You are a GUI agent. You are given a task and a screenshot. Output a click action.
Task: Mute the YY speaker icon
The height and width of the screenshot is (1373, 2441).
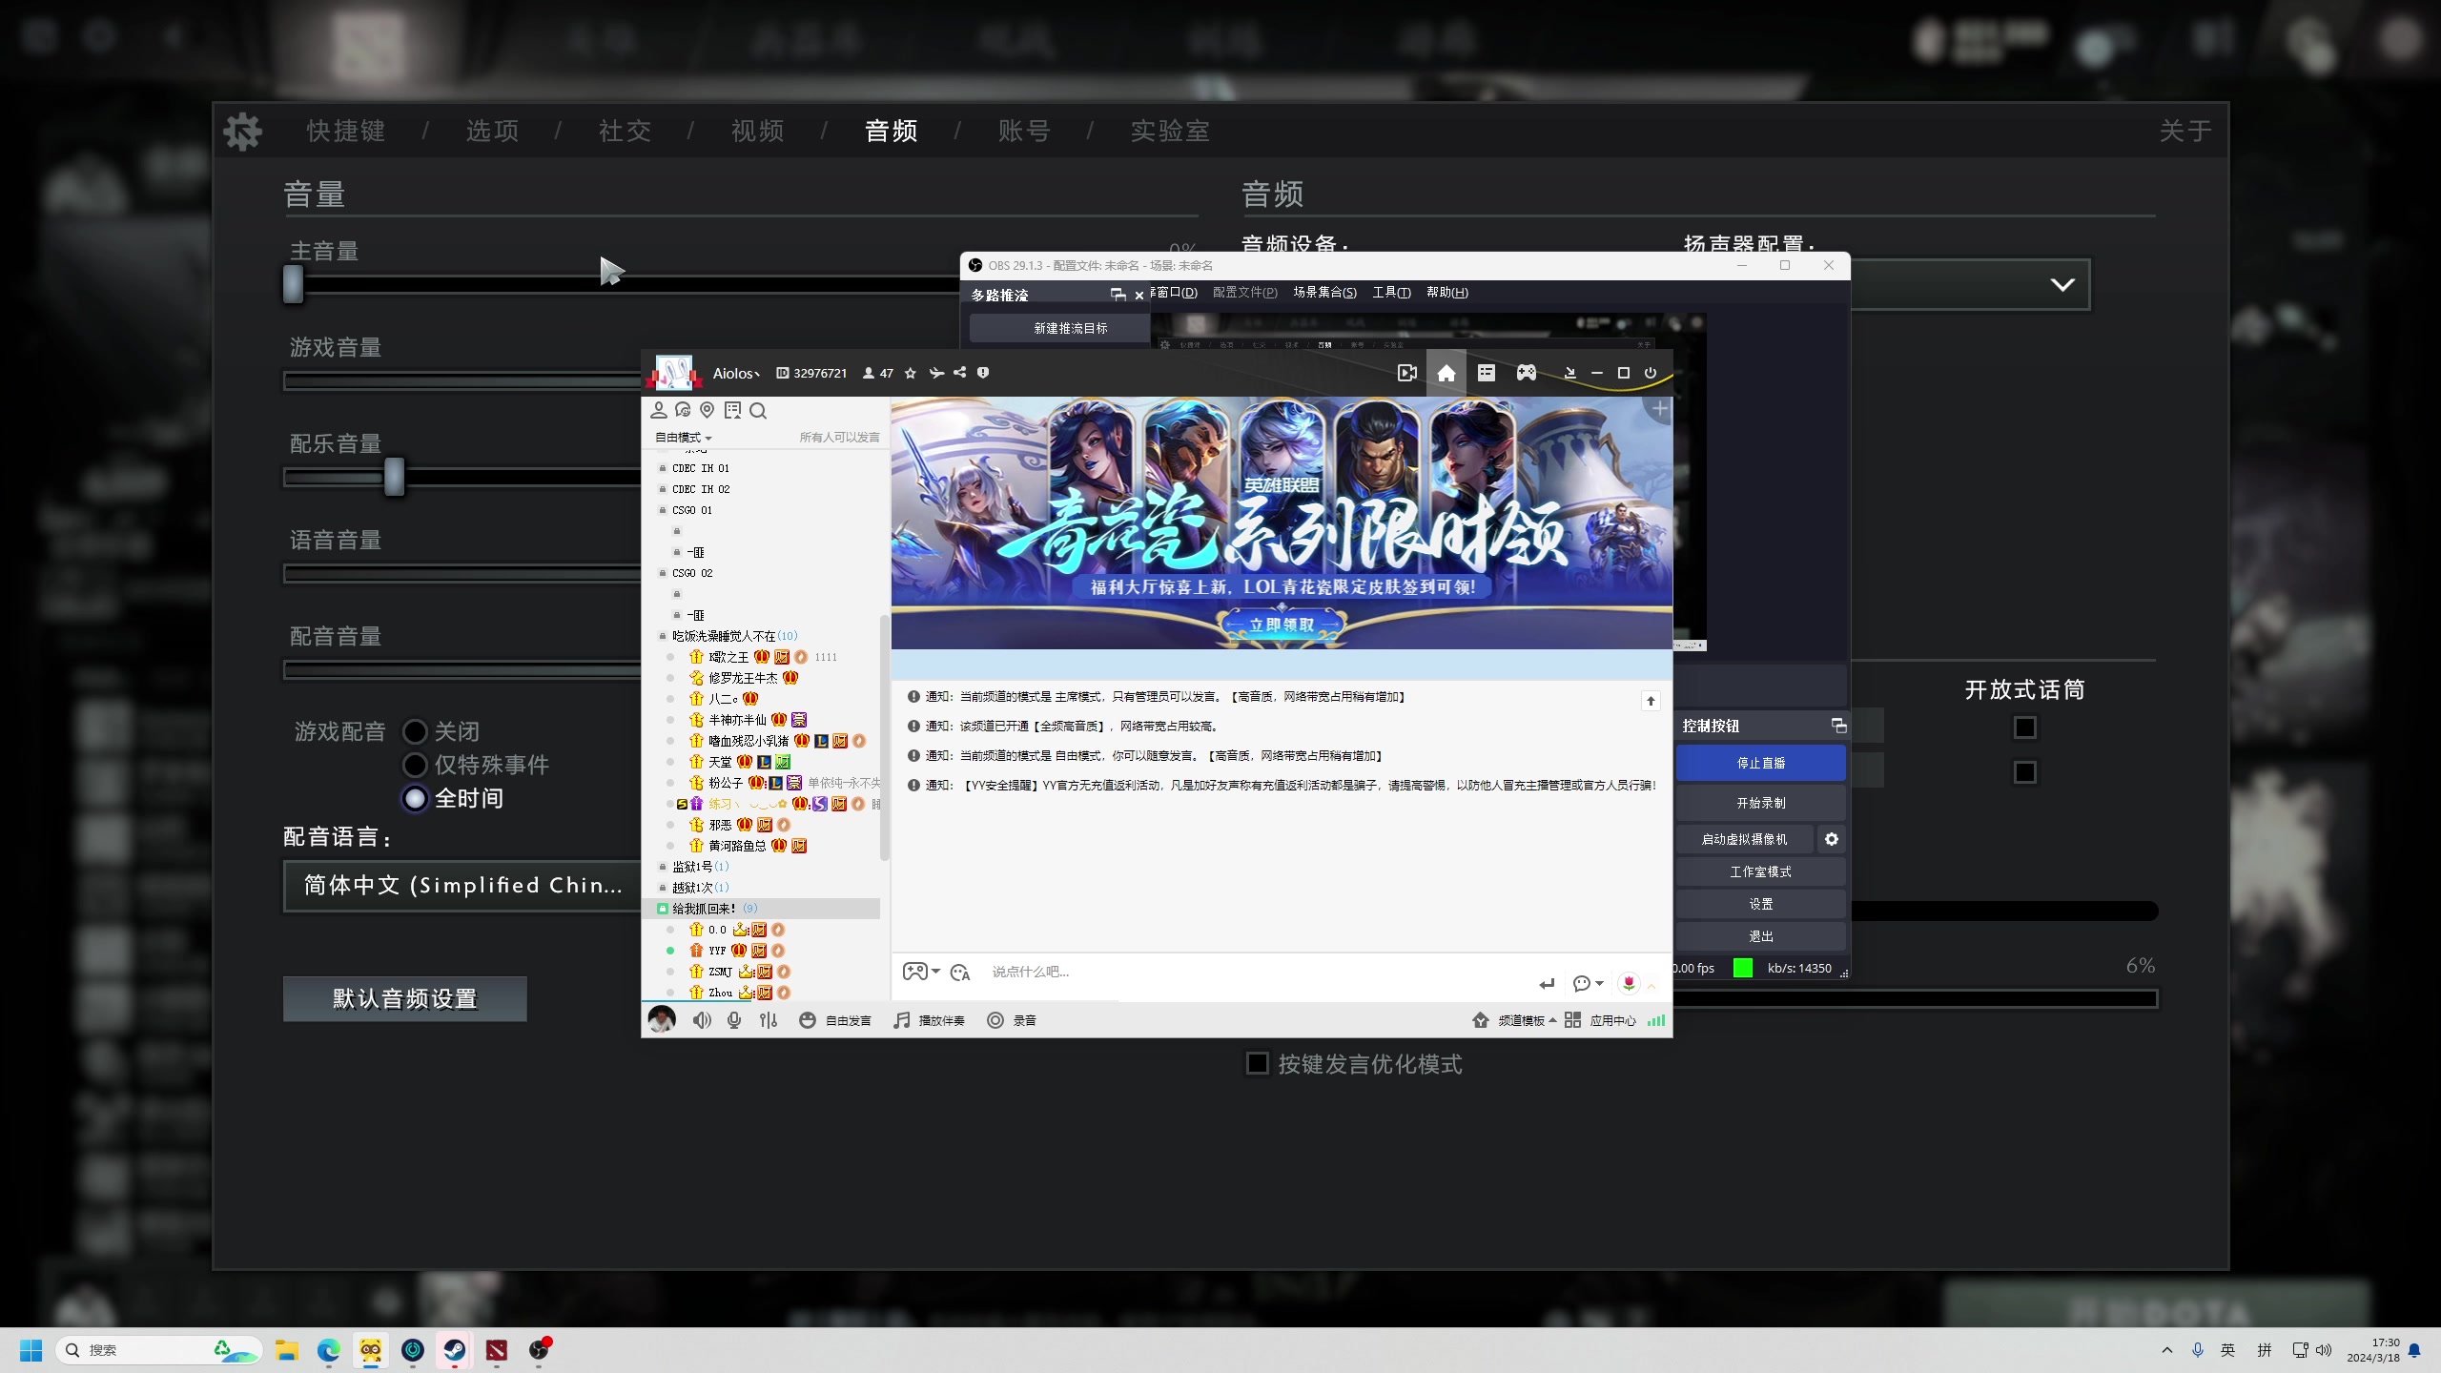702,1020
